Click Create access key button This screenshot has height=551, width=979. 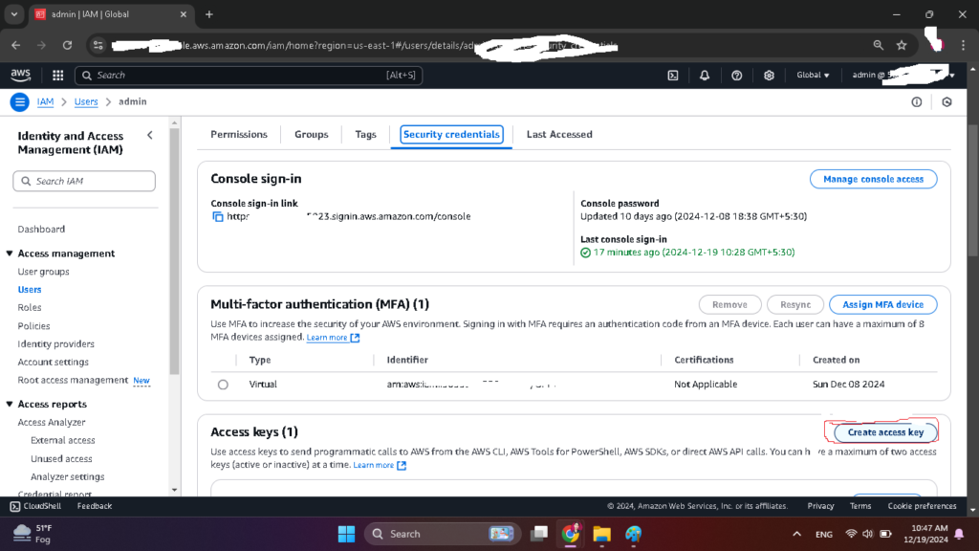click(x=885, y=432)
